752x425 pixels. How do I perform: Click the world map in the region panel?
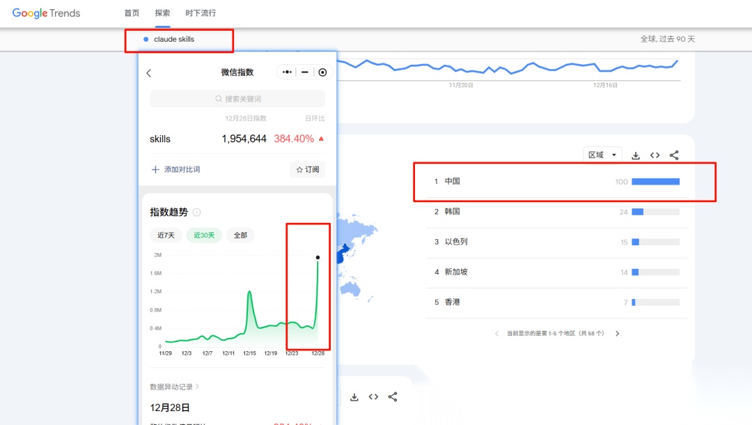(x=356, y=256)
